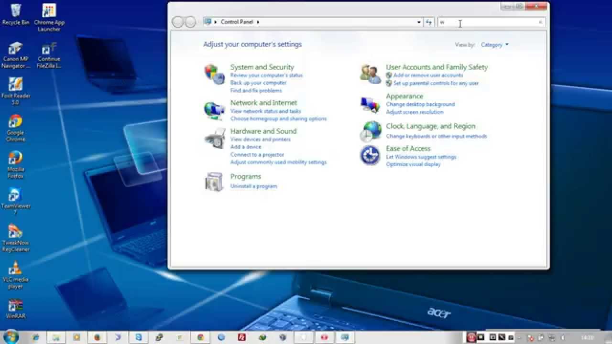The image size is (612, 344).
Task: Click Connect to a projector
Action: point(257,155)
